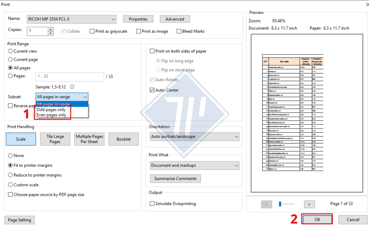Check Print on both sides of paper
Image resolution: width=369 pixels, height=227 pixels.
(x=152, y=51)
